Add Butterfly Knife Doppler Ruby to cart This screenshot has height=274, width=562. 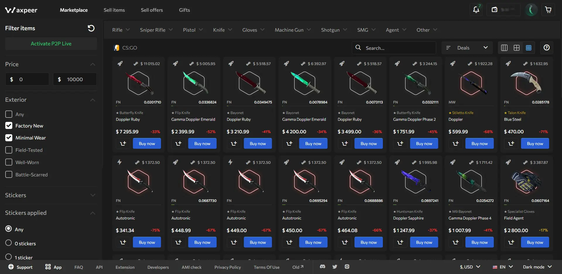[x=123, y=144]
